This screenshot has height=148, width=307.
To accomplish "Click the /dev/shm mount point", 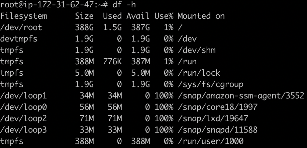I will pos(197,50).
